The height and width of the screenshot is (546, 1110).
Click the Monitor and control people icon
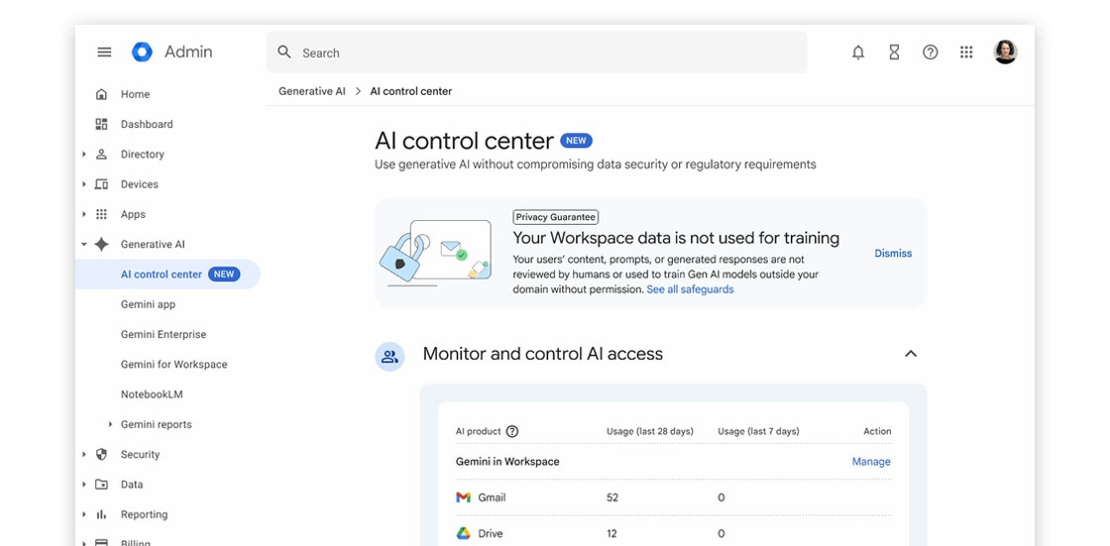[x=389, y=356]
